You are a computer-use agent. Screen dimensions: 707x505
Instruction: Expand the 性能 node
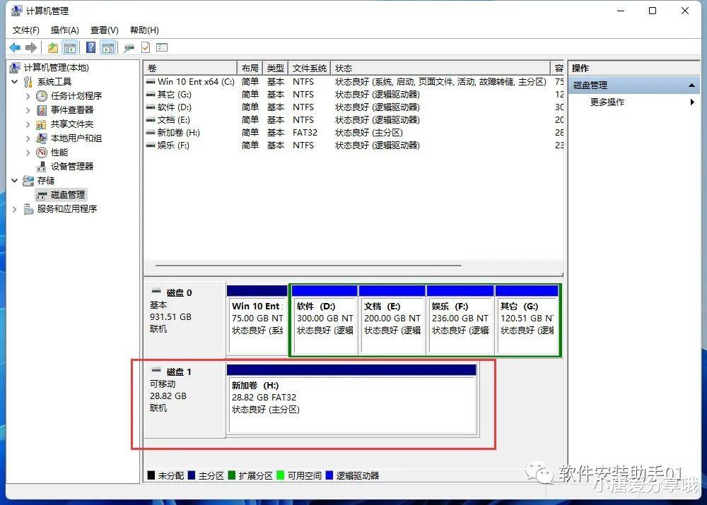coord(28,153)
